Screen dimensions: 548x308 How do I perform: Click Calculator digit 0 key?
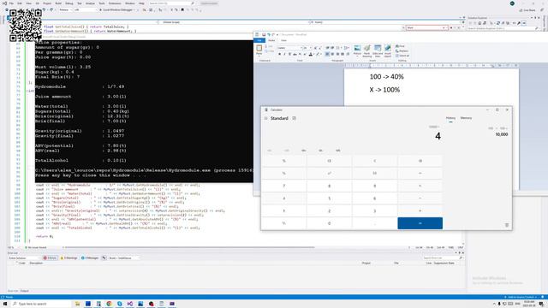(x=329, y=223)
